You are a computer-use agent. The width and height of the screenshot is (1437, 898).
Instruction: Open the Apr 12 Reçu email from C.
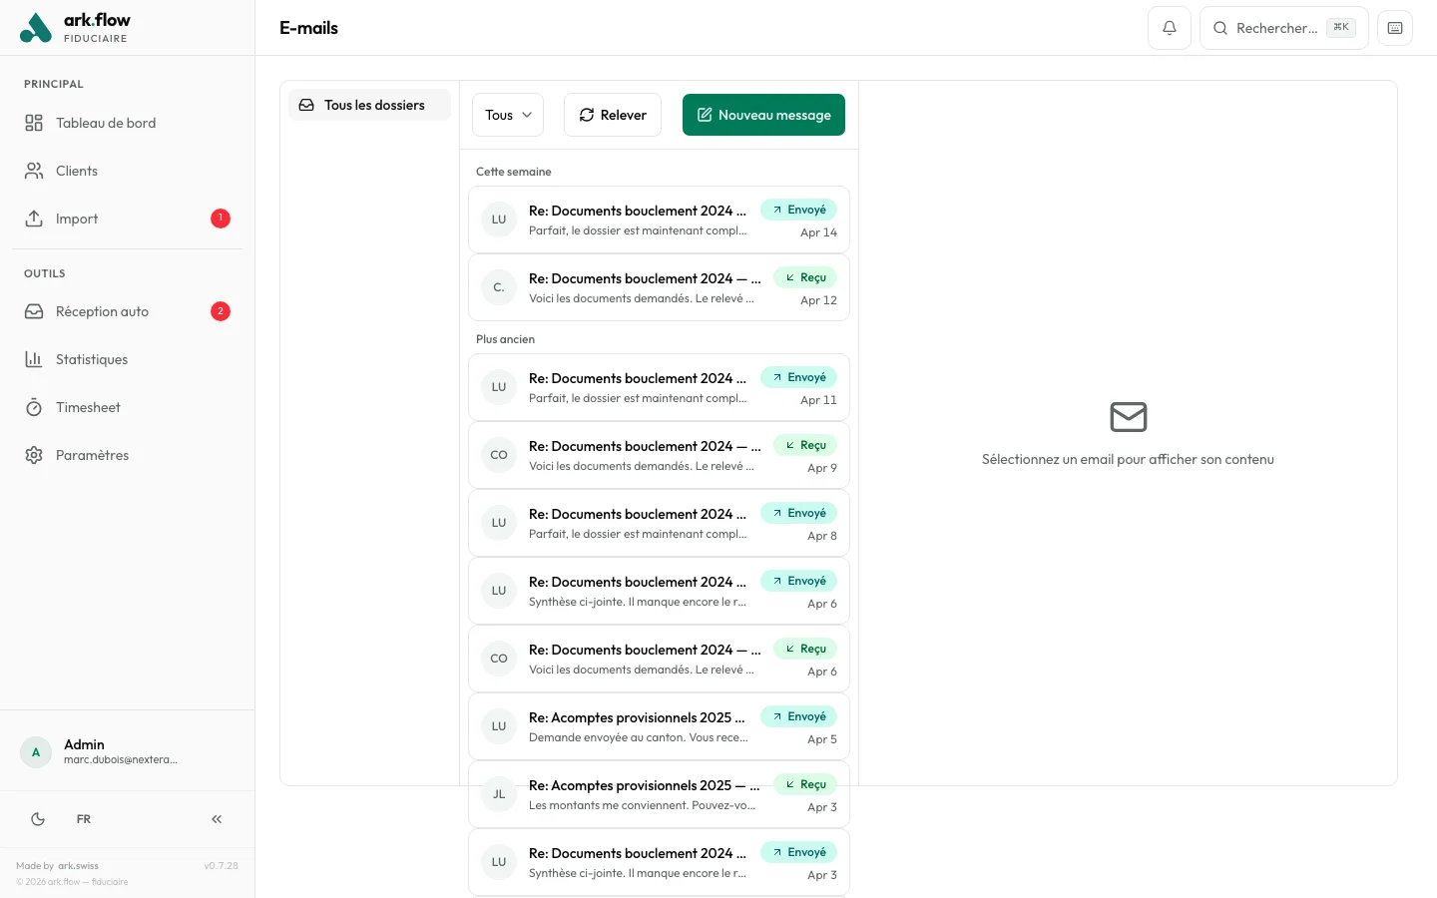pos(659,287)
